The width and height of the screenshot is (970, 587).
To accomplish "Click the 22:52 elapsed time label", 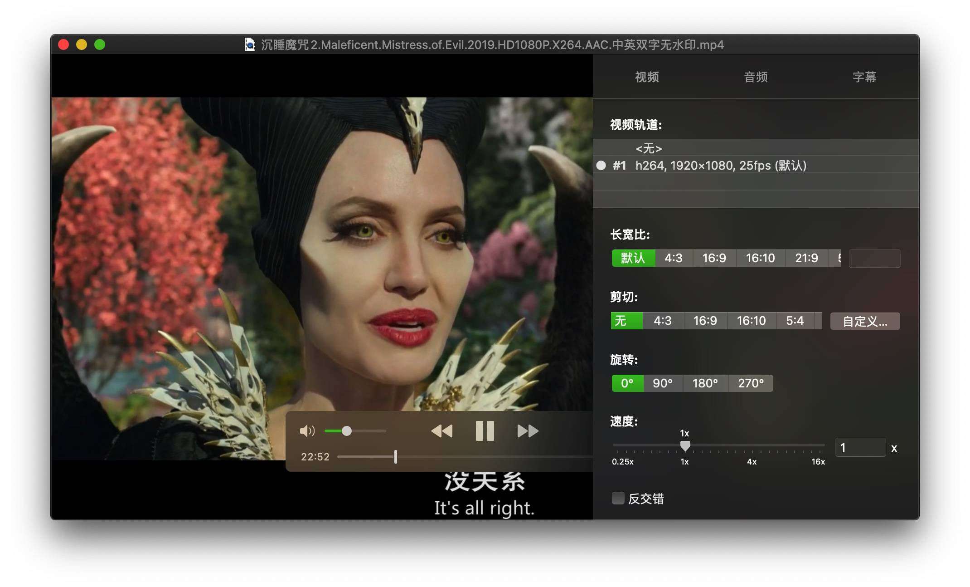I will coord(315,457).
